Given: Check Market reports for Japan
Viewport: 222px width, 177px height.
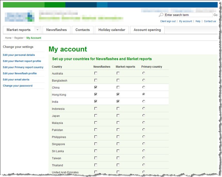Looking at the screenshot, I should coord(118,115).
